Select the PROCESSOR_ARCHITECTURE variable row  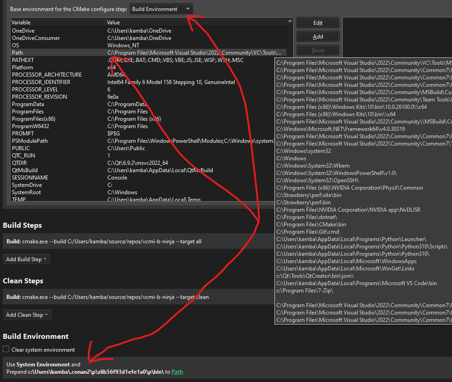tap(47, 75)
